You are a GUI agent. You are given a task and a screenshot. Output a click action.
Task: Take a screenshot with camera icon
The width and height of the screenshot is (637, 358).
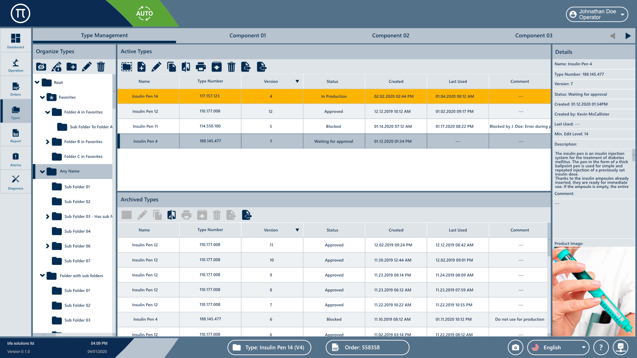(515, 347)
